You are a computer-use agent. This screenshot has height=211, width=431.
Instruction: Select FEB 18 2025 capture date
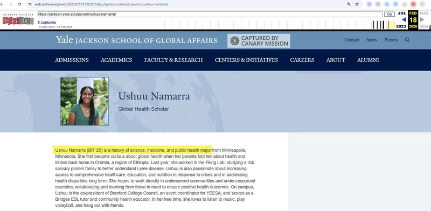pos(413,20)
